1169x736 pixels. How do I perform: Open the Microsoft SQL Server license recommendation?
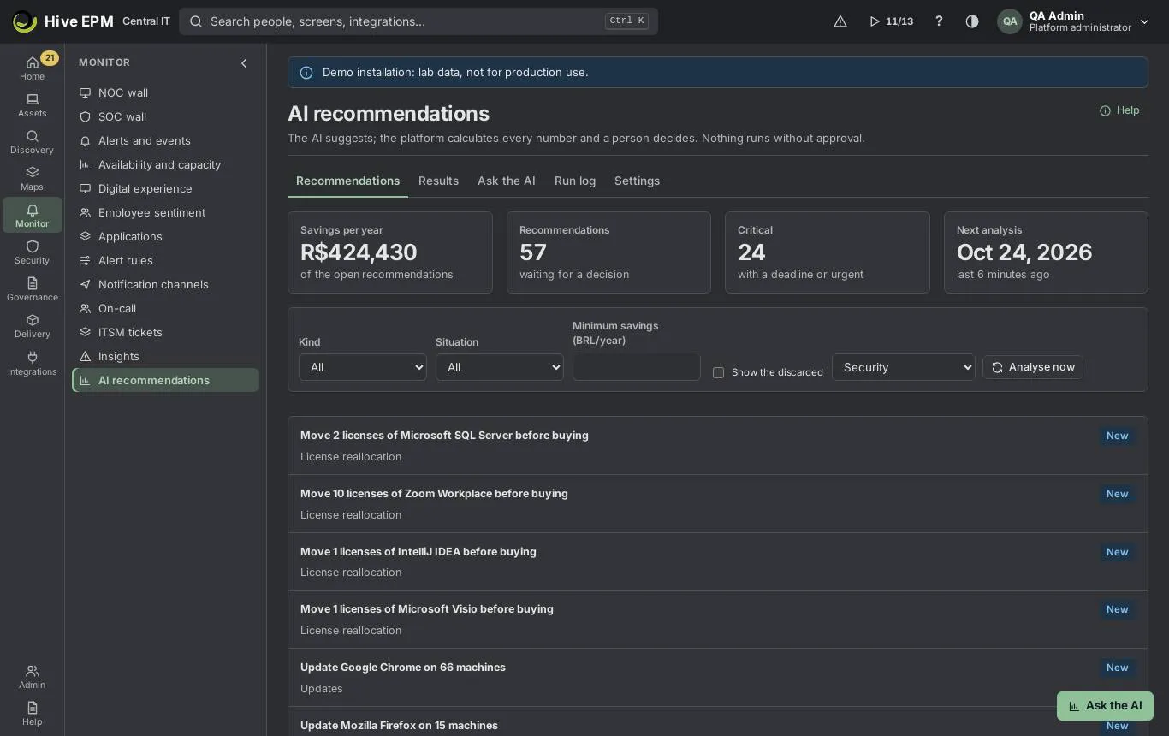click(718, 446)
